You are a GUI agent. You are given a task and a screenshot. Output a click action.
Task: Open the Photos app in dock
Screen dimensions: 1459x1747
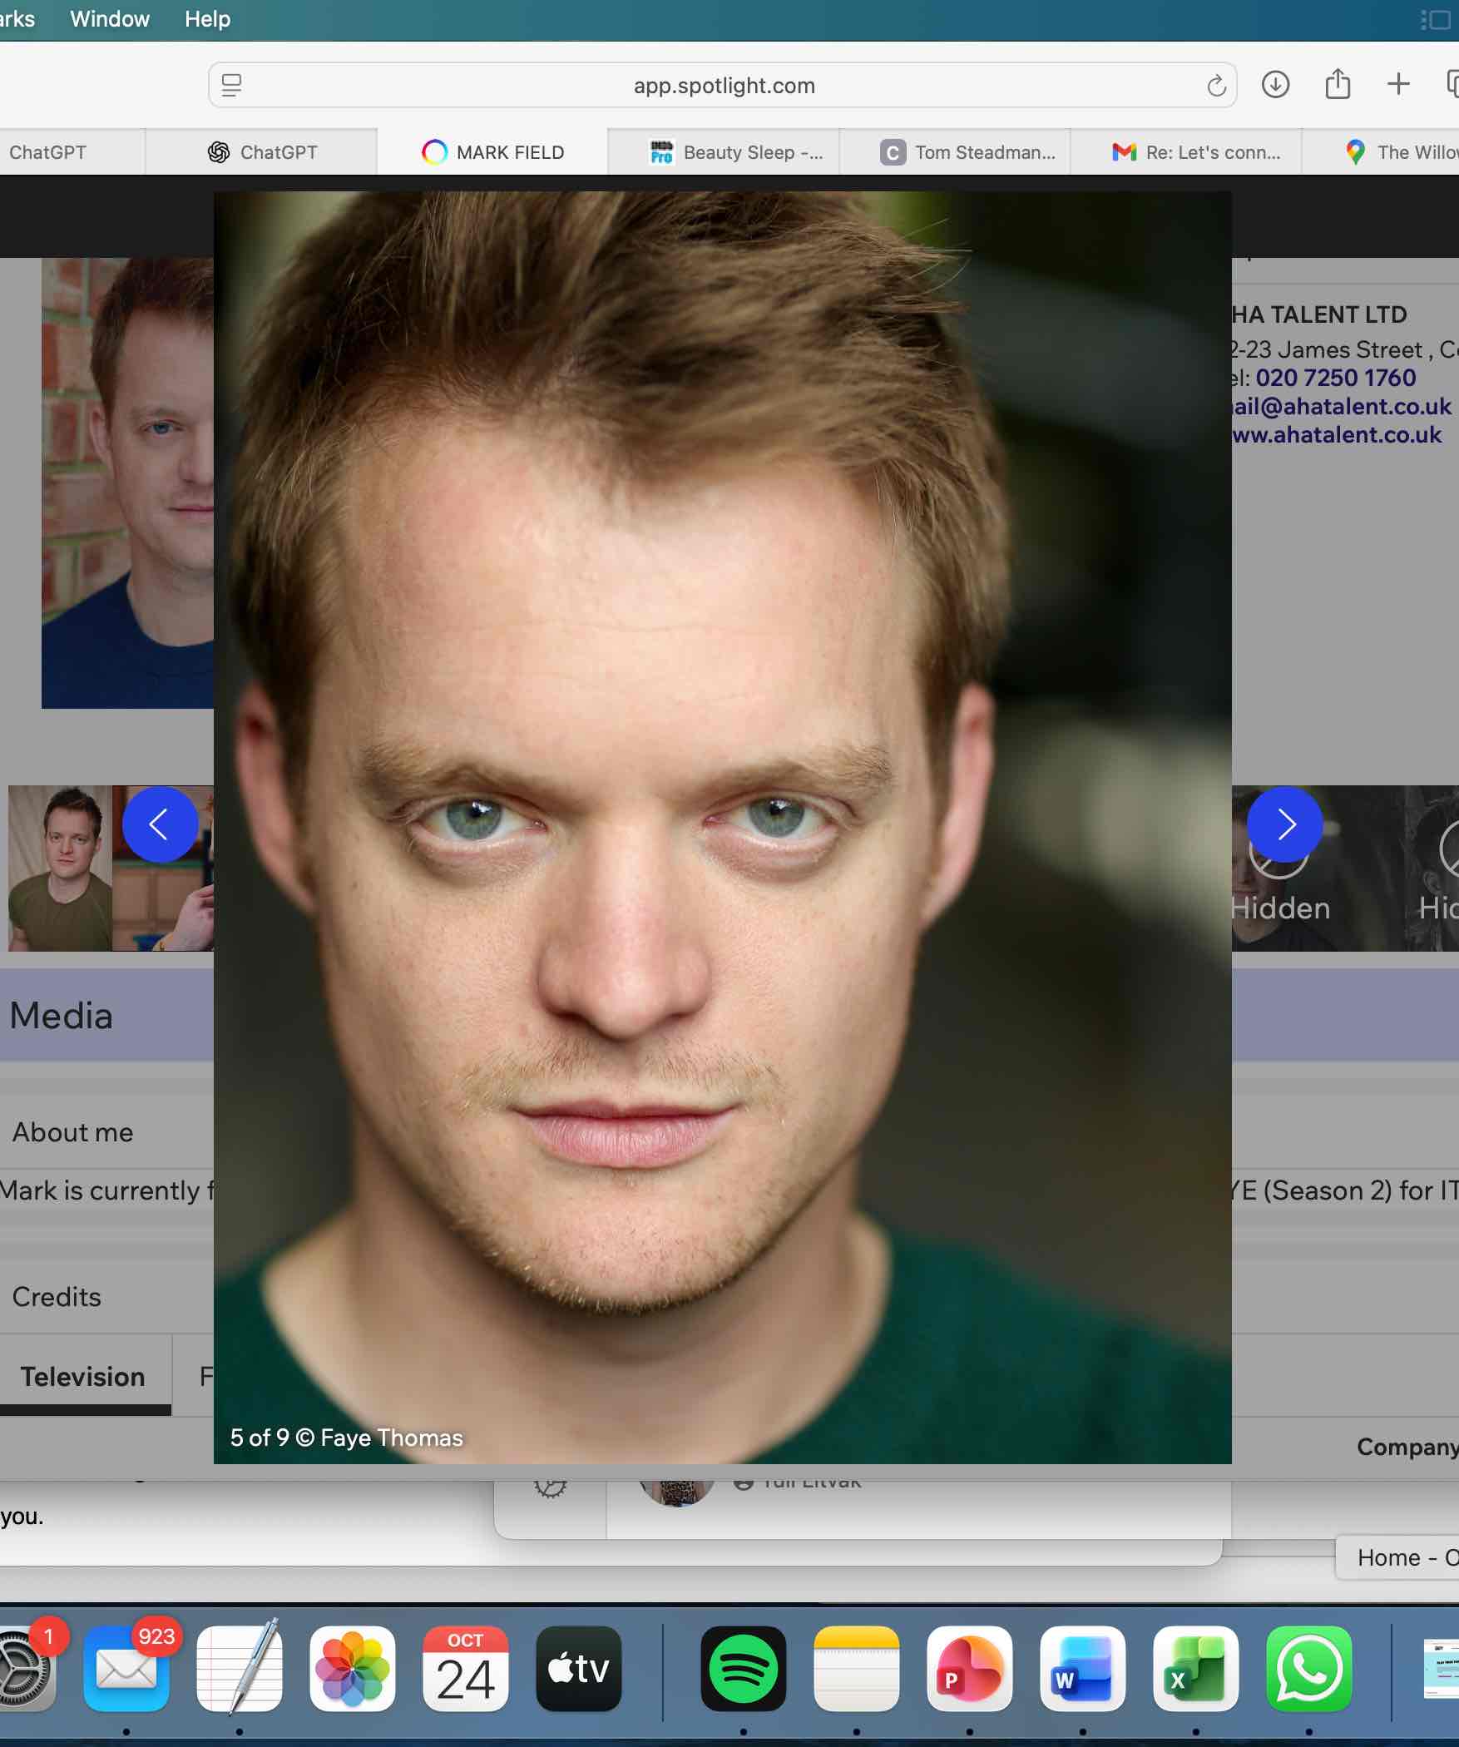pos(353,1668)
